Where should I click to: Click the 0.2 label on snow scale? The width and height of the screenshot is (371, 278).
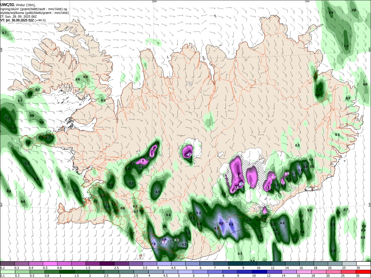[x=2, y=268]
